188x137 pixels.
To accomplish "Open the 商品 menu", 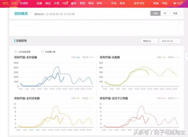I will (x=48, y=3).
